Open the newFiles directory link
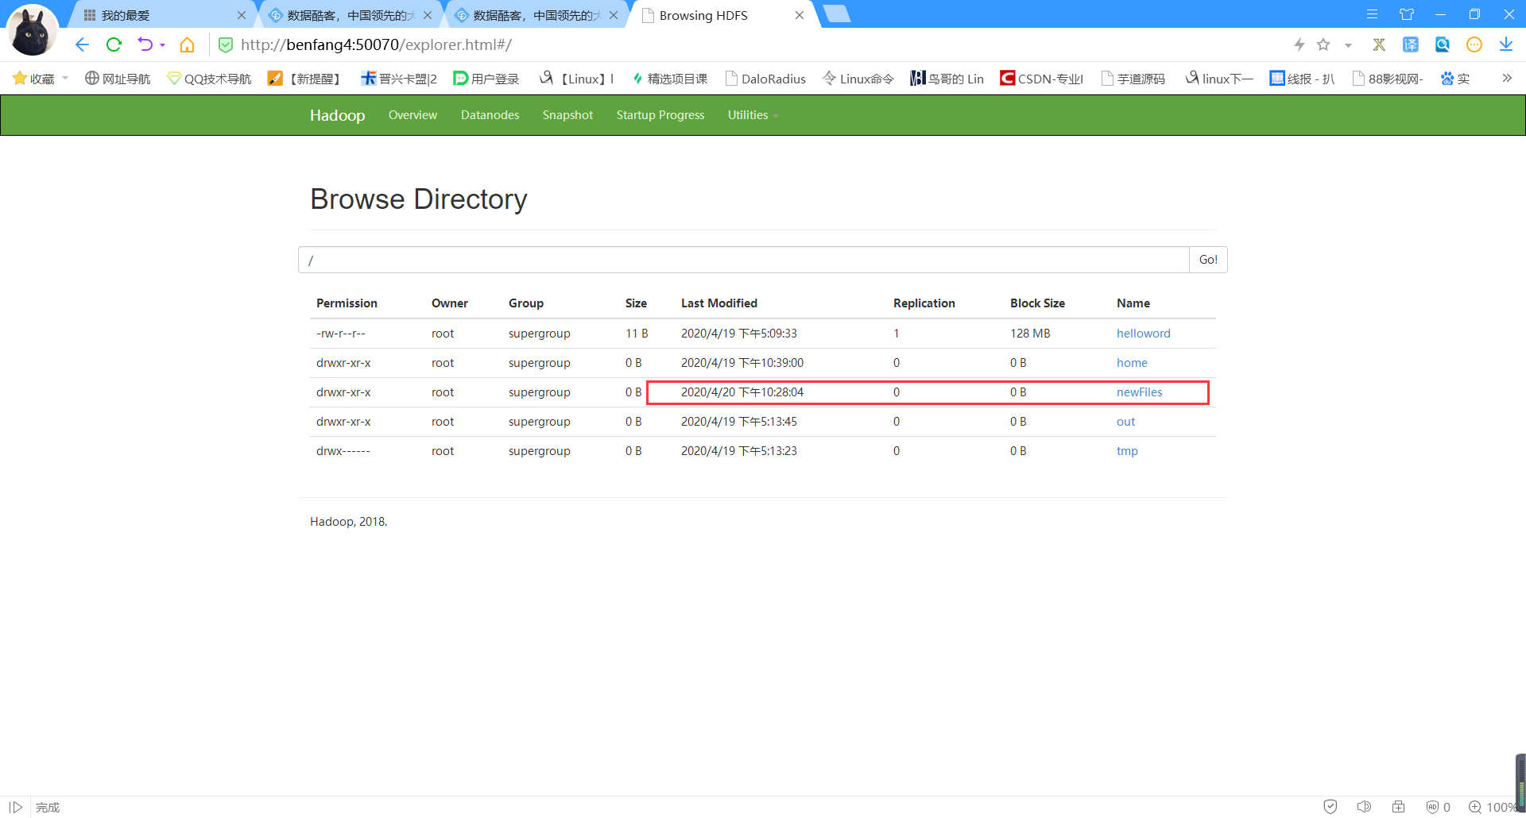The height and width of the screenshot is (818, 1526). [1139, 392]
